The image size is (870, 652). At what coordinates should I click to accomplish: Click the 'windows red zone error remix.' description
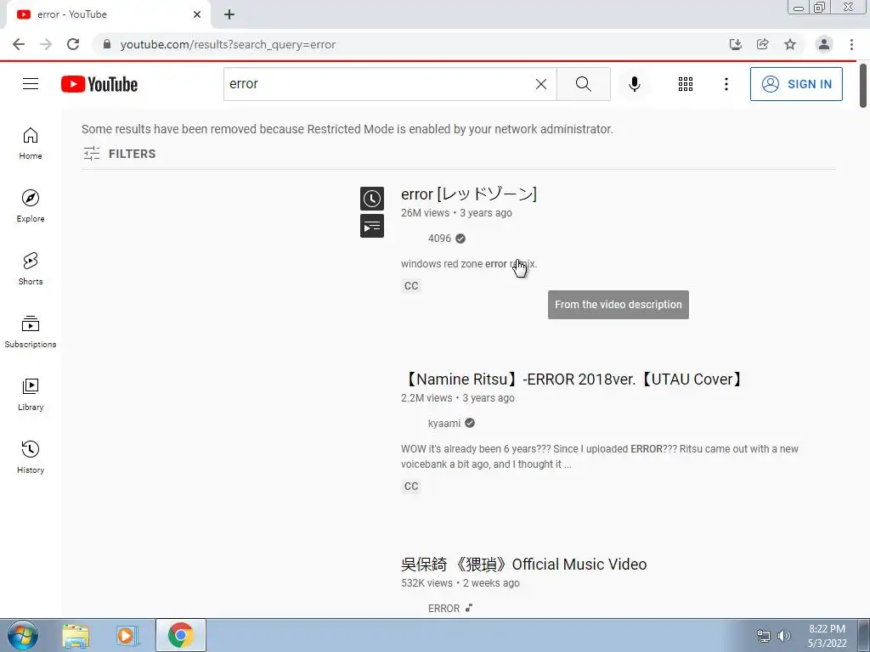coord(469,264)
